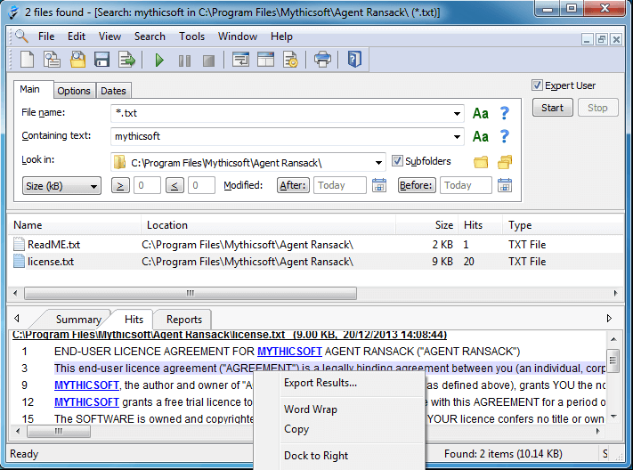Screen dimensions: 633x470
Task: Switch to the Options tab
Action: point(74,91)
